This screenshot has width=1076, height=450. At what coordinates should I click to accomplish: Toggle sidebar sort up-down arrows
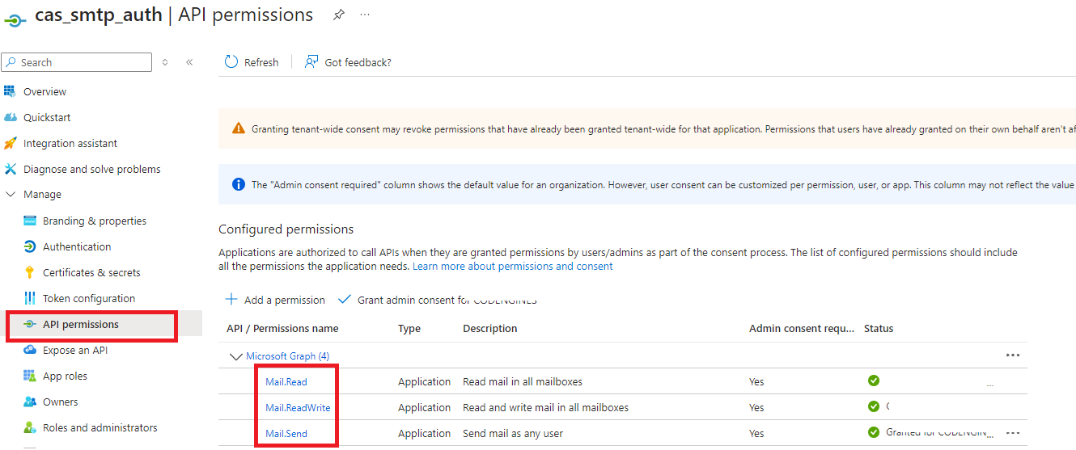pyautogui.click(x=165, y=62)
